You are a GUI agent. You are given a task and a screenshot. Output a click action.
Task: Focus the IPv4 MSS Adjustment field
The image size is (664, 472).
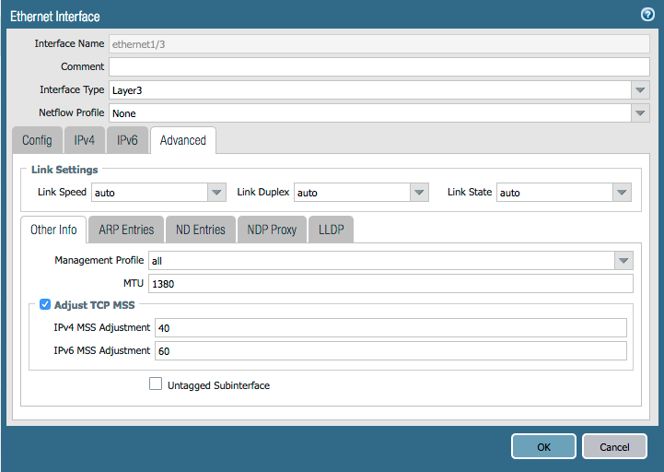(390, 328)
